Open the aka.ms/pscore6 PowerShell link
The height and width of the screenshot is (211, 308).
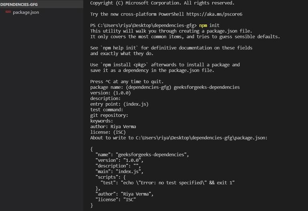(214, 14)
